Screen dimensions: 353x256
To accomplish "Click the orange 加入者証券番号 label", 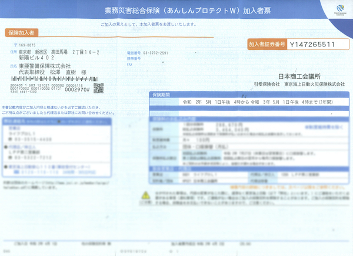I will (x=267, y=44).
